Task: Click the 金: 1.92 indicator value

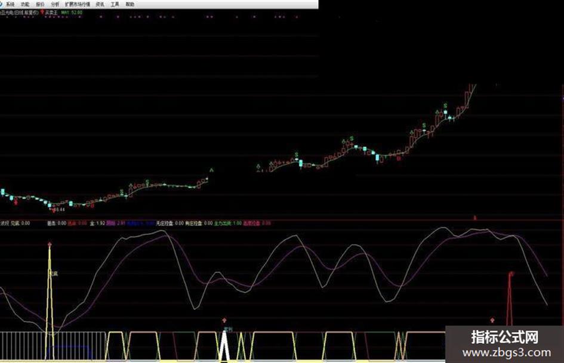Action: pyautogui.click(x=97, y=223)
